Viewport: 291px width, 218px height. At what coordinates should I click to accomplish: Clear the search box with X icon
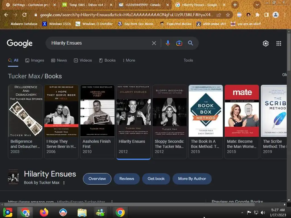click(154, 43)
